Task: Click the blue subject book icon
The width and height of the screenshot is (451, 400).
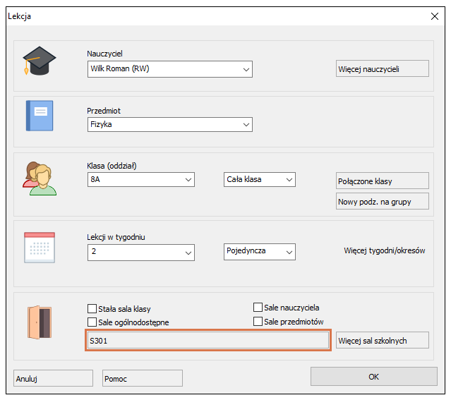Action: point(40,115)
